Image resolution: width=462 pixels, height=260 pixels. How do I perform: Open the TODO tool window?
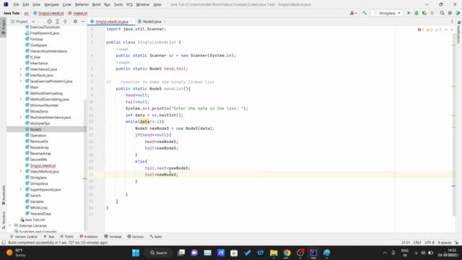pos(66,237)
